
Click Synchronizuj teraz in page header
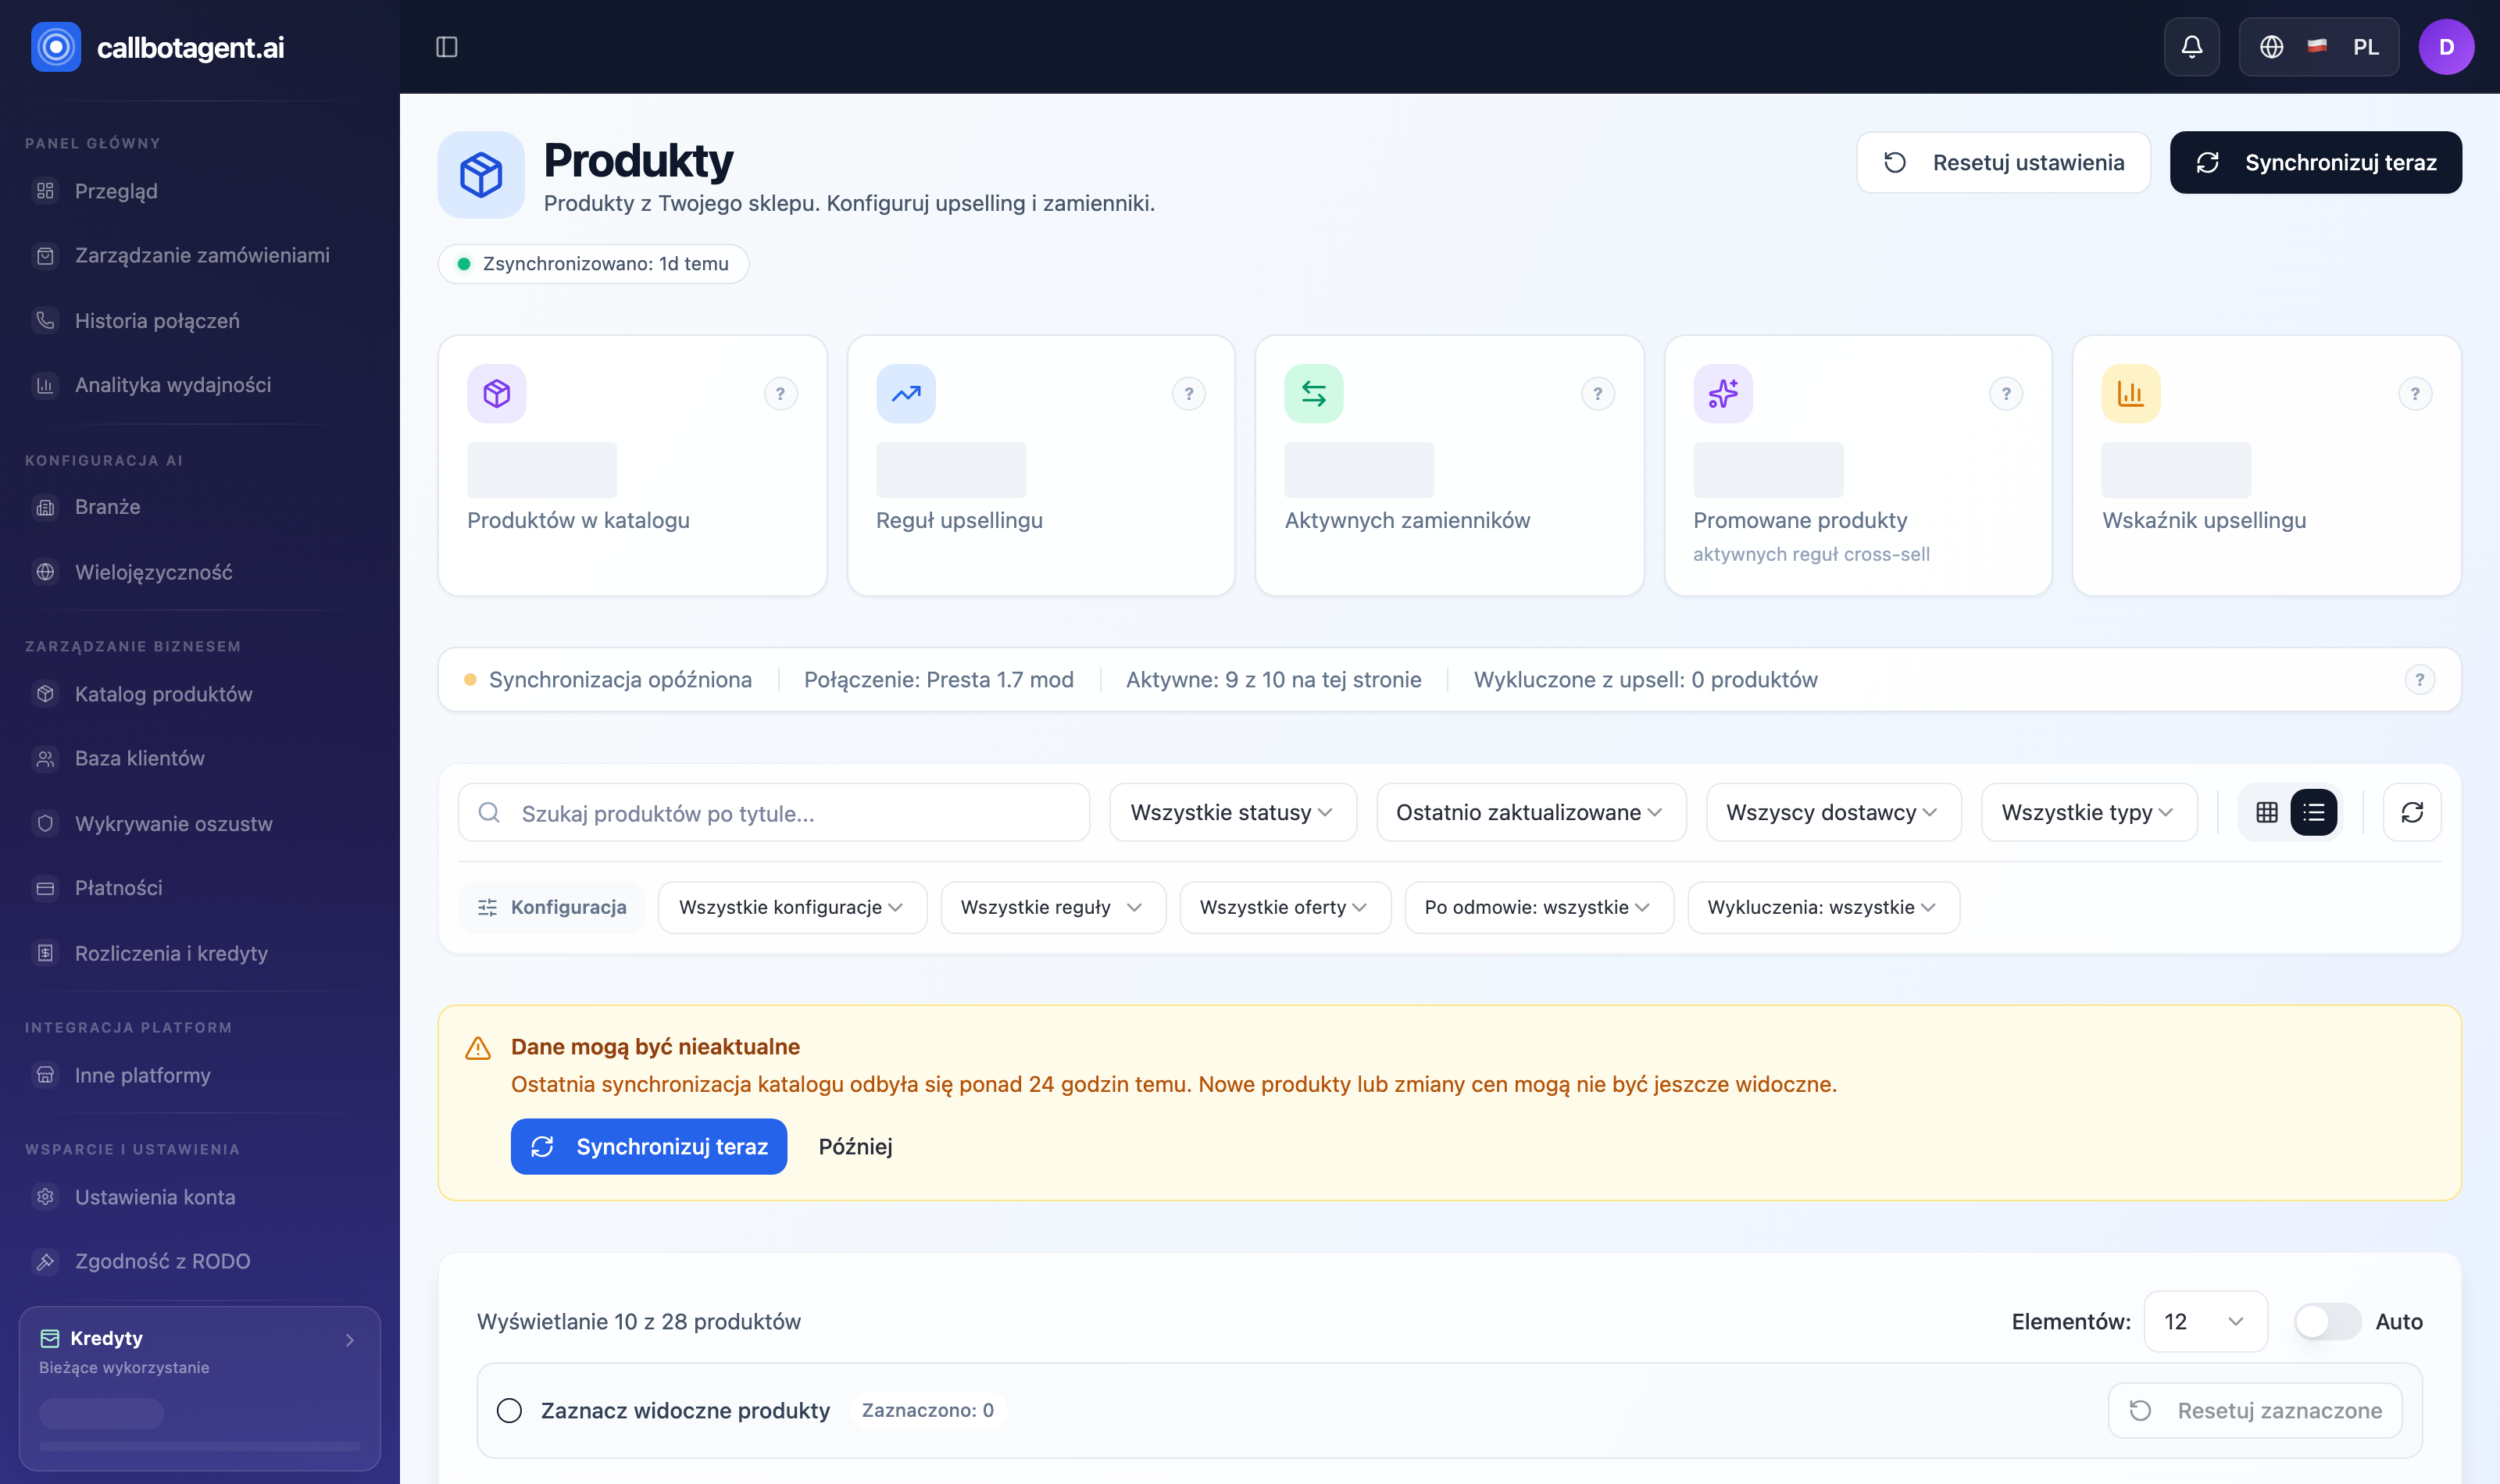(2315, 162)
